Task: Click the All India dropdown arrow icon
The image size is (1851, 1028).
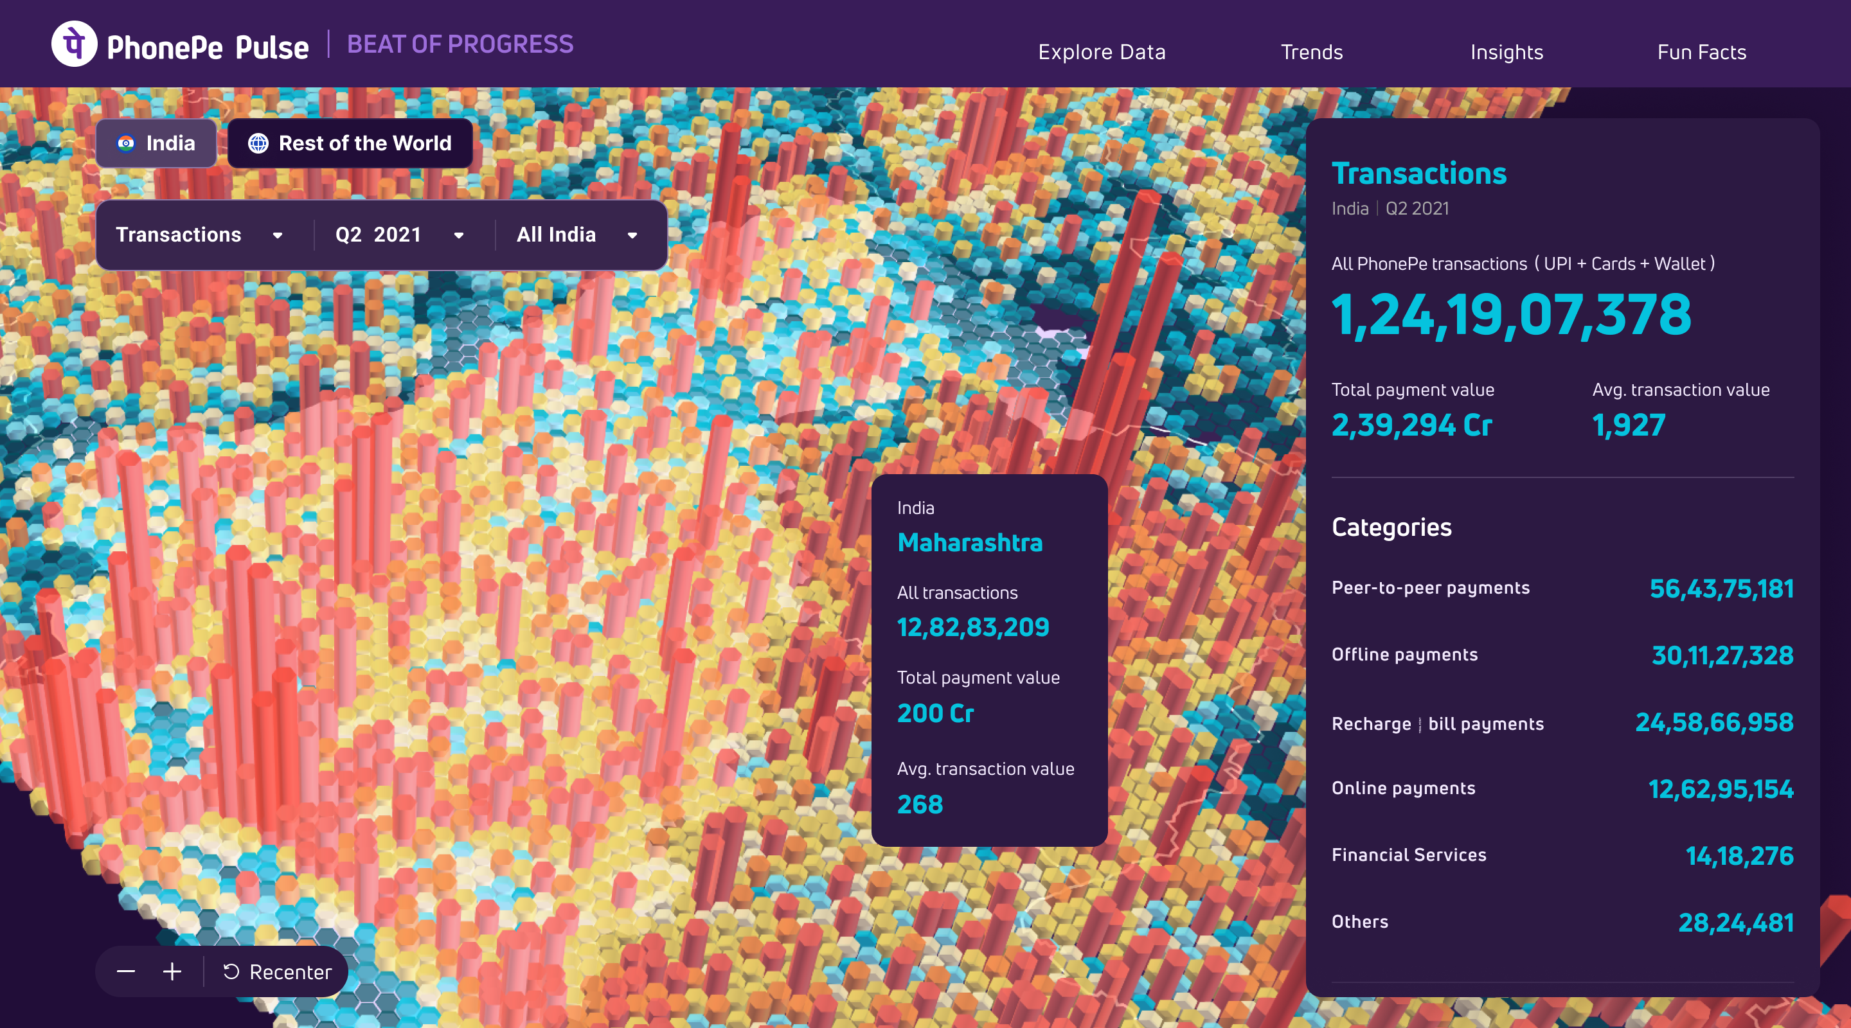Action: (x=632, y=236)
